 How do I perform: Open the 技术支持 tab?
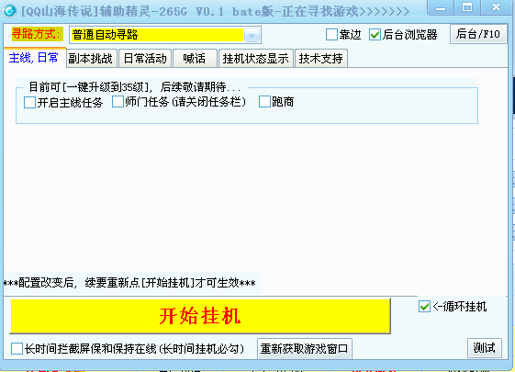tap(321, 59)
